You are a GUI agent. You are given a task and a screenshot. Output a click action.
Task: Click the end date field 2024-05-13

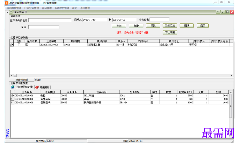(124, 20)
